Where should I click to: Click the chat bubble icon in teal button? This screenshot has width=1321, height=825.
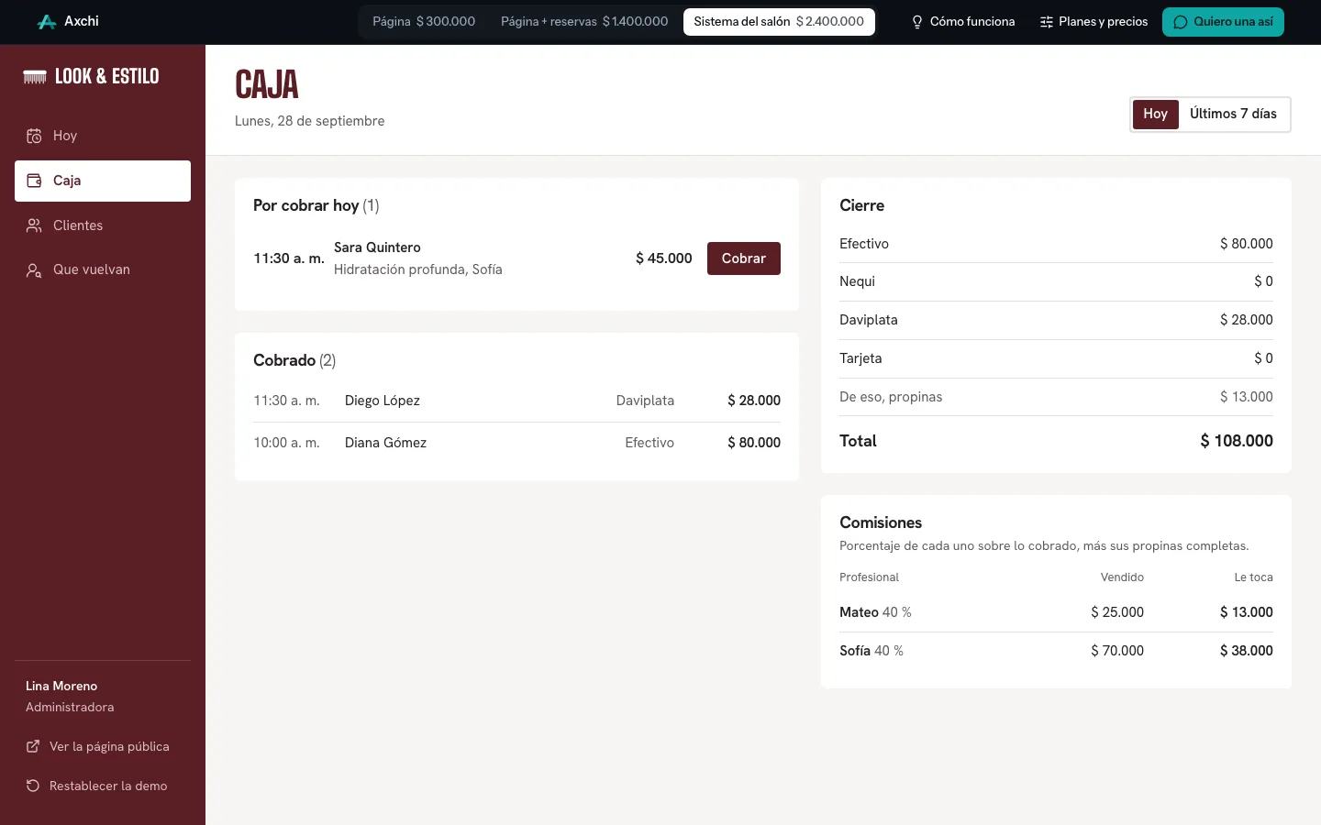click(x=1181, y=22)
